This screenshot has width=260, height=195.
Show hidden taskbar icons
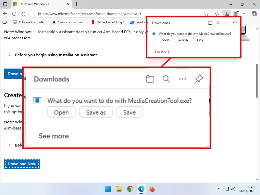point(219,189)
